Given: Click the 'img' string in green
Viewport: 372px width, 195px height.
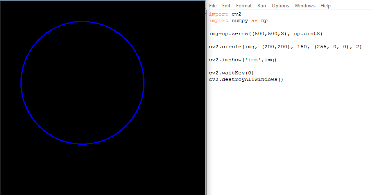Looking at the screenshot, I should click(253, 60).
